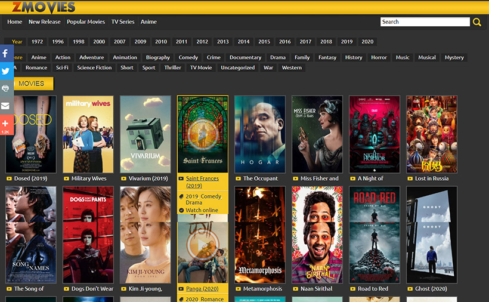
Task: Click the search magnifier icon
Action: pyautogui.click(x=476, y=22)
